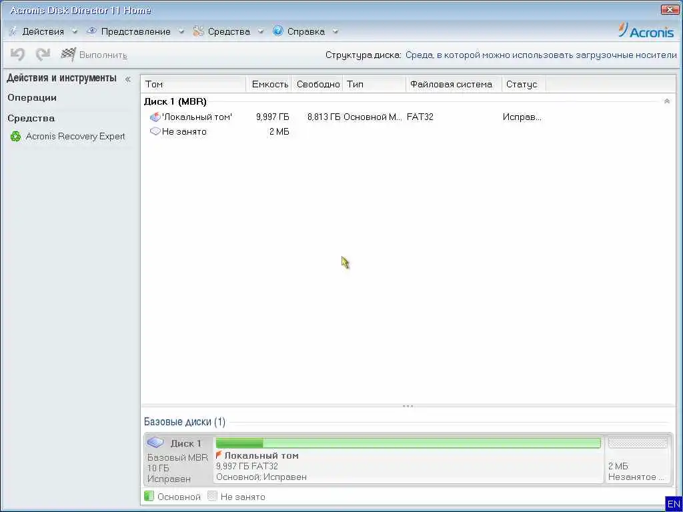Click the unallocated hatched bar

click(638, 443)
